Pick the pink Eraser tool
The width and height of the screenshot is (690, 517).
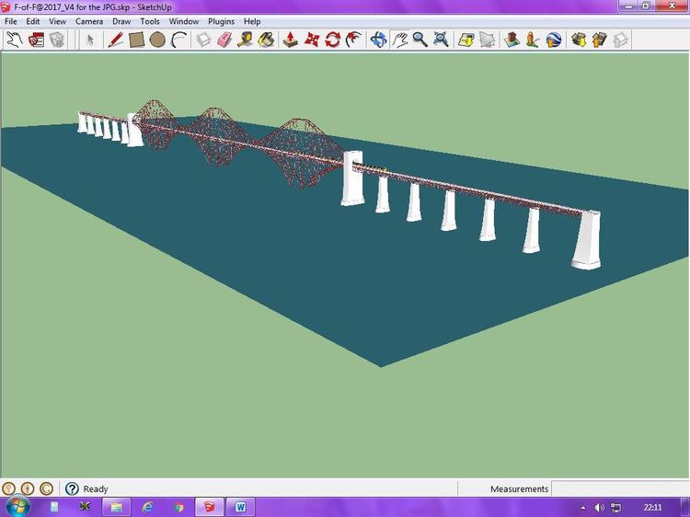pyautogui.click(x=224, y=40)
